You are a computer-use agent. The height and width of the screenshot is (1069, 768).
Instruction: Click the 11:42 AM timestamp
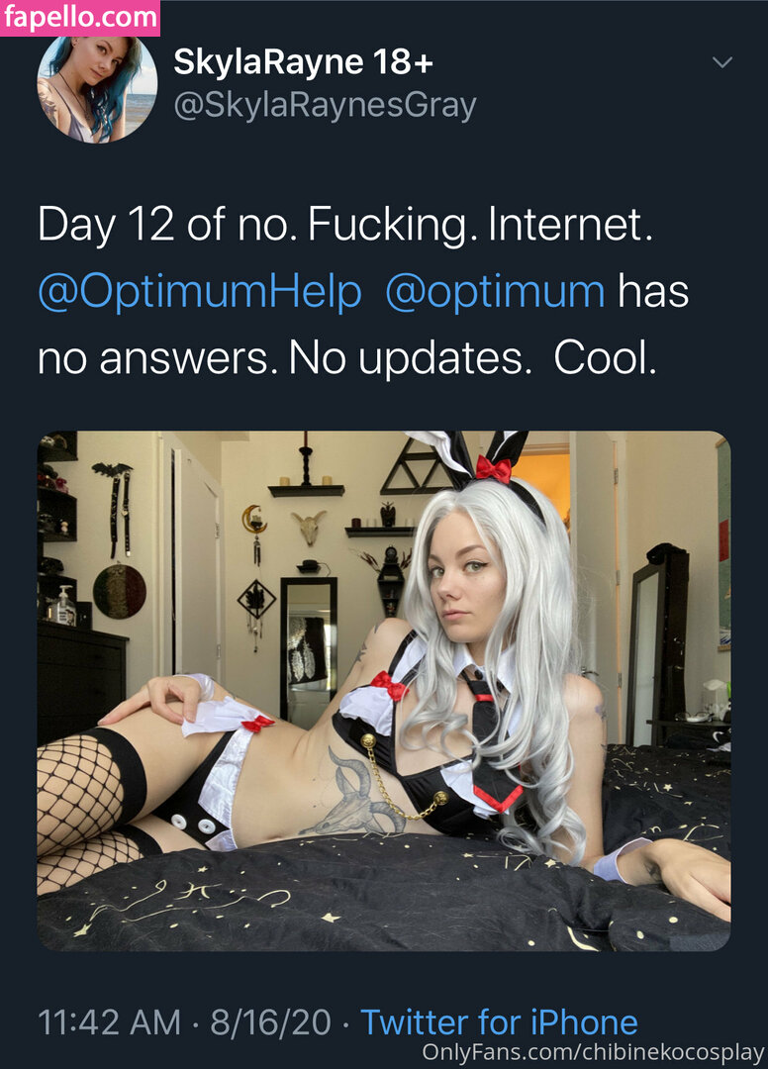point(109,1021)
